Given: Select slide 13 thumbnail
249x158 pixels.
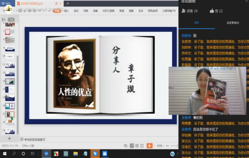Looking at the screenshot, I should (10, 81).
